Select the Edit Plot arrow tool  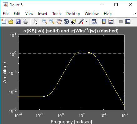[35, 22]
